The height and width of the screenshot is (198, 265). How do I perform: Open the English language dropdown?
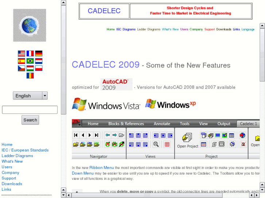point(30,96)
